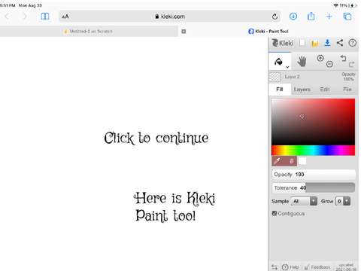Activate the eyedropper color picker
The width and height of the screenshot is (361, 271).
277,161
